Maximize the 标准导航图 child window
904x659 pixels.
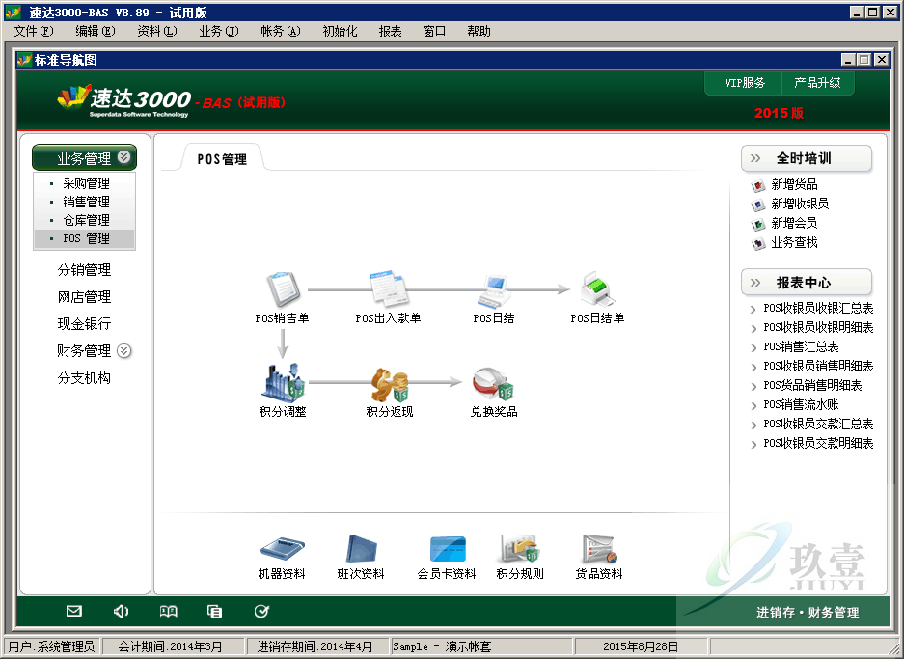coord(864,60)
